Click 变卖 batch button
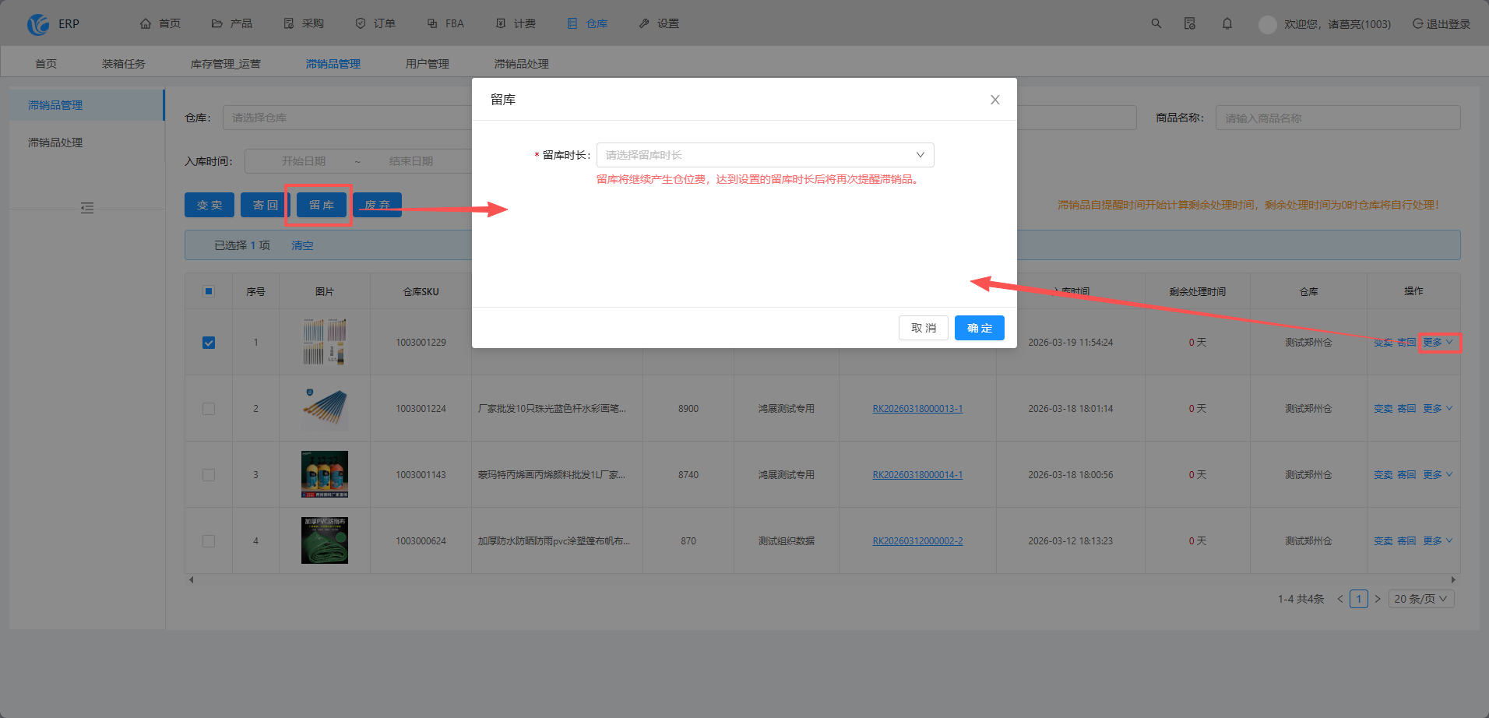The height and width of the screenshot is (718, 1489). (209, 205)
